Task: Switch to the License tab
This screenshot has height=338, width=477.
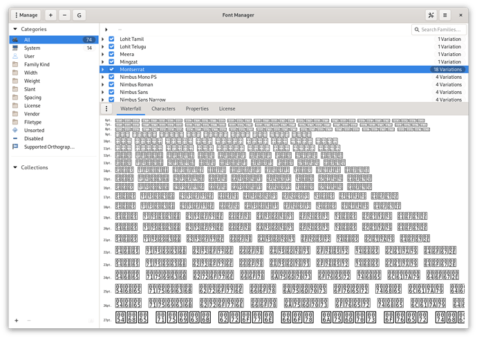Action: [x=227, y=109]
